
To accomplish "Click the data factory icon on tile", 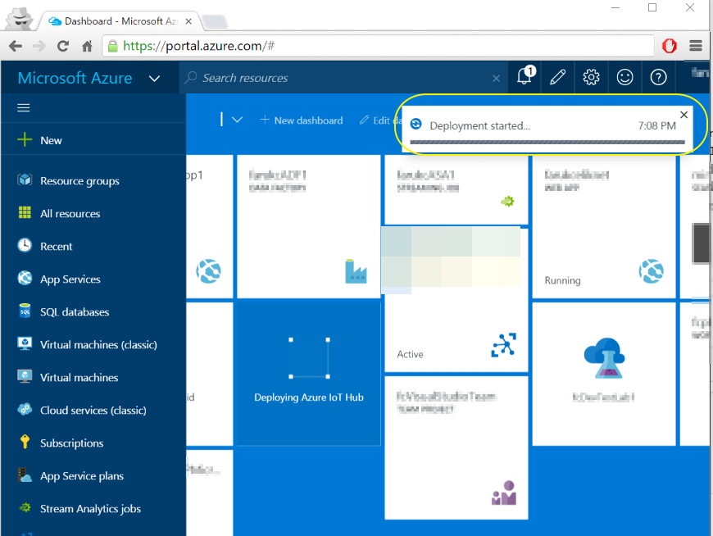I will click(356, 271).
